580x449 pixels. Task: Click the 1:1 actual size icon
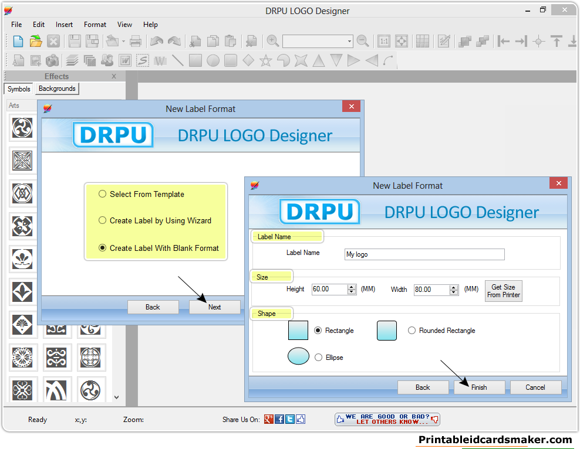point(384,41)
